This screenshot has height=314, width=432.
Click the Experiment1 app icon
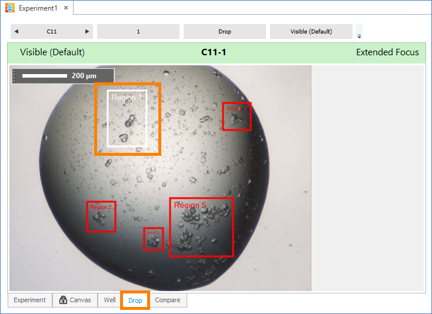click(x=10, y=8)
